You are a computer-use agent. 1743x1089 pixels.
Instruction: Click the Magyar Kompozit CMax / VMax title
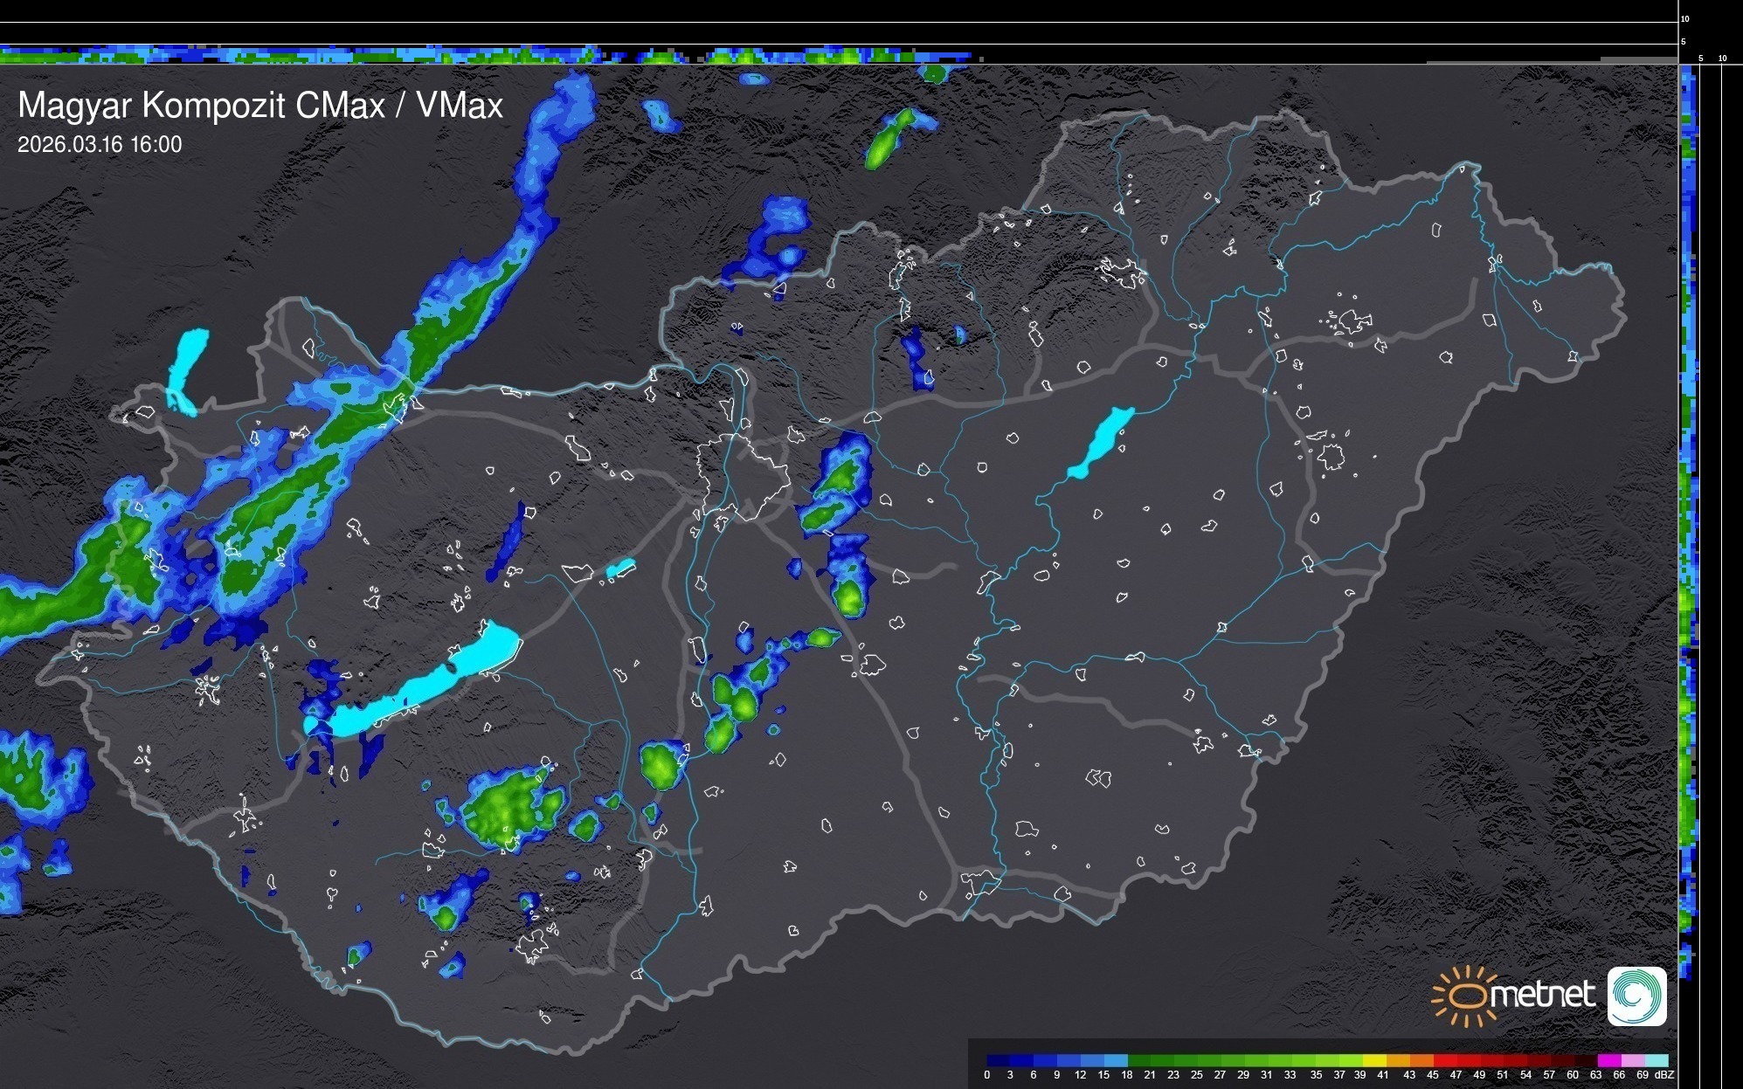click(x=260, y=106)
